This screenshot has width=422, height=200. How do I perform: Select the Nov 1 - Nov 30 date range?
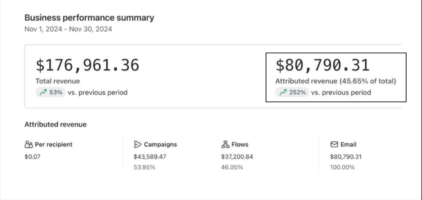tap(68, 29)
